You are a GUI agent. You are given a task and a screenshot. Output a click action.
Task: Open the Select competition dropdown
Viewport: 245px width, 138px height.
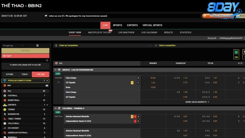coord(199,45)
